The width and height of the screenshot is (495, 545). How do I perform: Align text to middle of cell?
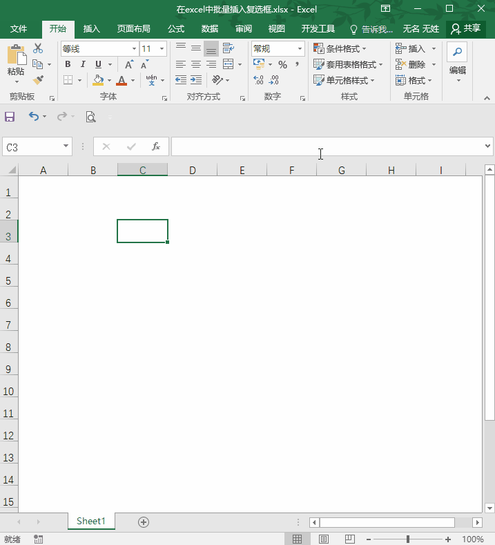click(196, 48)
